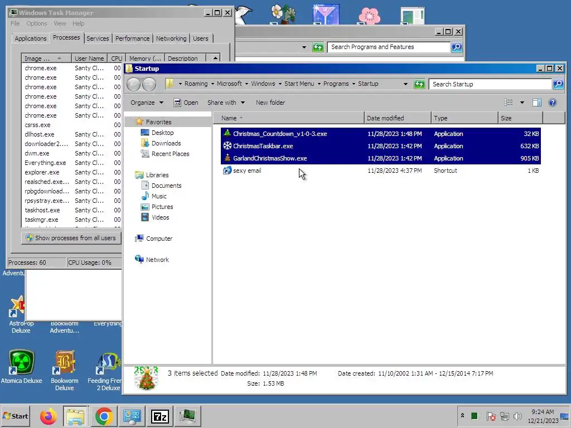Image resolution: width=571 pixels, height=428 pixels.
Task: Open the view options dropdown arrow
Action: pos(522,103)
